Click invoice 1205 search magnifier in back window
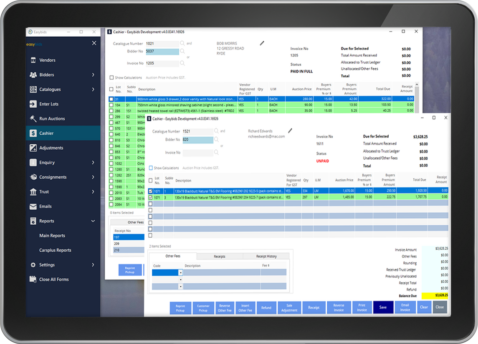Screen dimensions: 478x344 pos(182,63)
